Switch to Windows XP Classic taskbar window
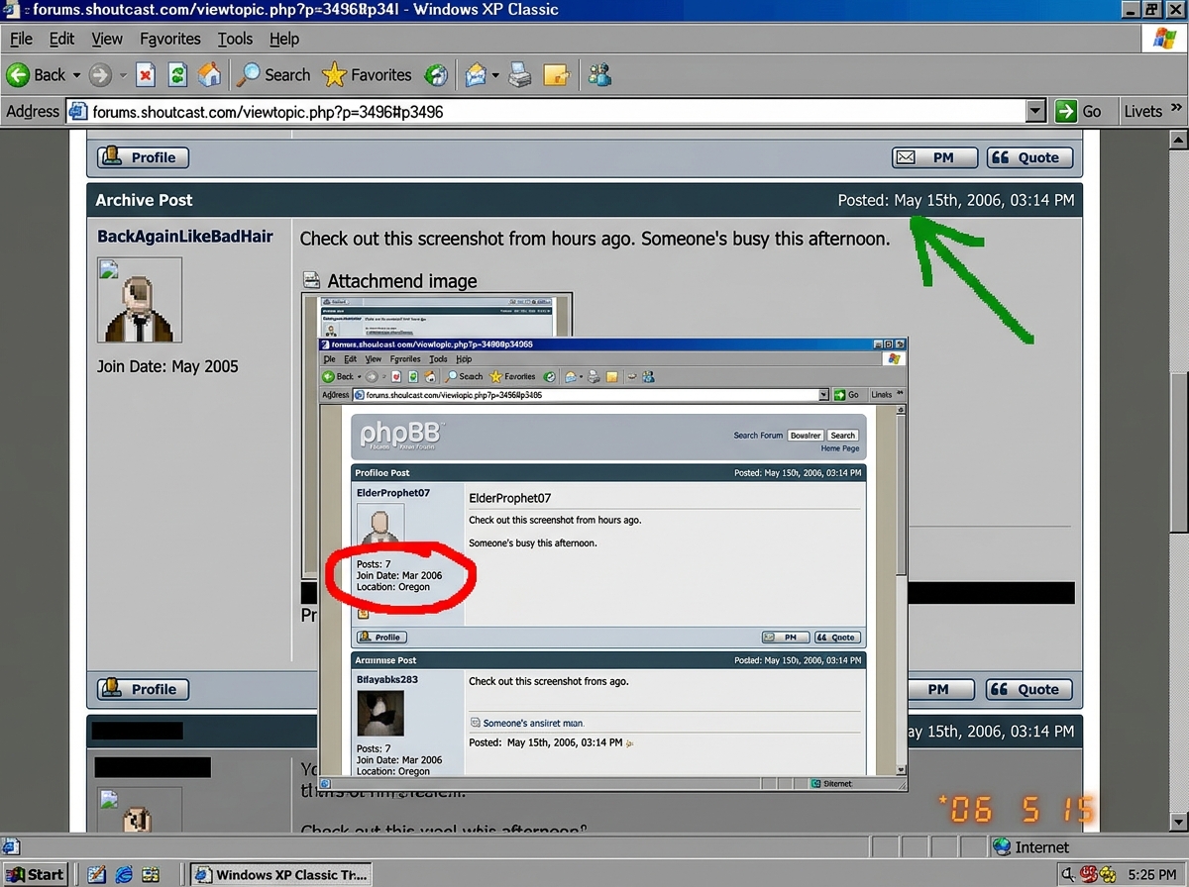 coord(281,874)
